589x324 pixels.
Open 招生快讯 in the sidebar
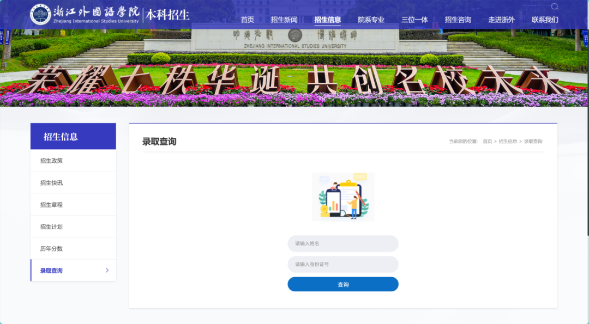coord(73,182)
